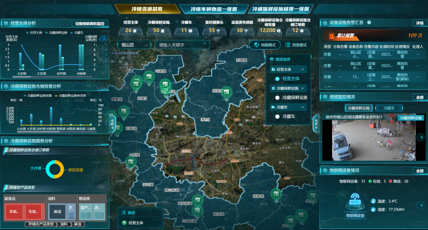Click the red 本地 block under 副食品
The width and height of the screenshot is (428, 230).
point(13,211)
